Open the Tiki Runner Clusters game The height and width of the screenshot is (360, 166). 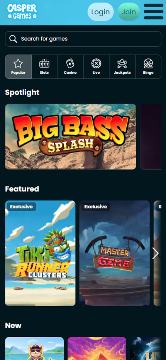click(40, 253)
